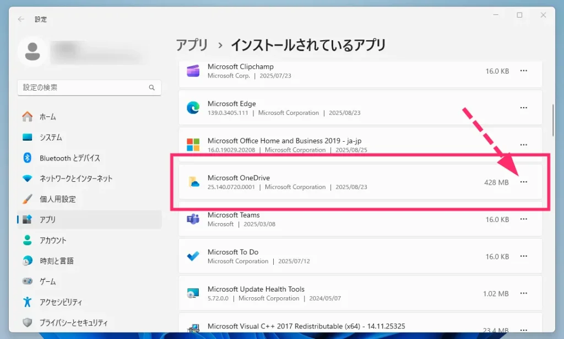Viewport: 564px width, 339px height.
Task: Click Edge version text 139.0.3405.111
Action: click(x=227, y=113)
